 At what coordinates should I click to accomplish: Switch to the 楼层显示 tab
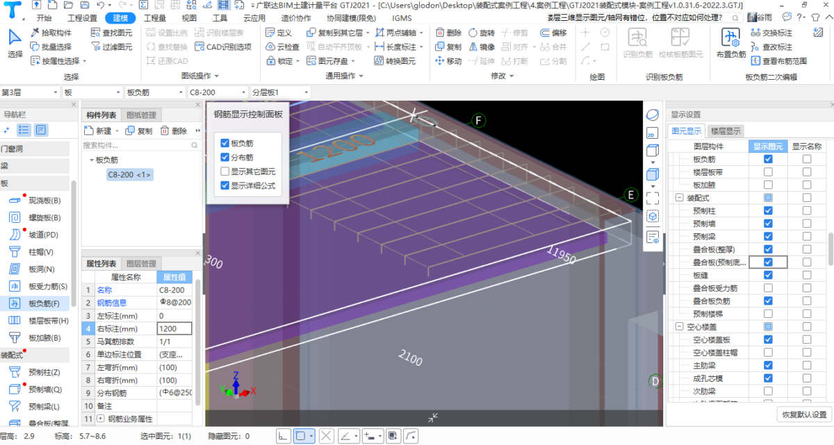[x=725, y=131]
